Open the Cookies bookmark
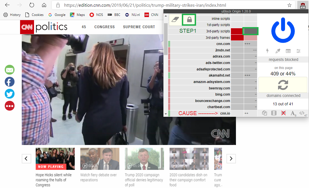 click(35, 15)
